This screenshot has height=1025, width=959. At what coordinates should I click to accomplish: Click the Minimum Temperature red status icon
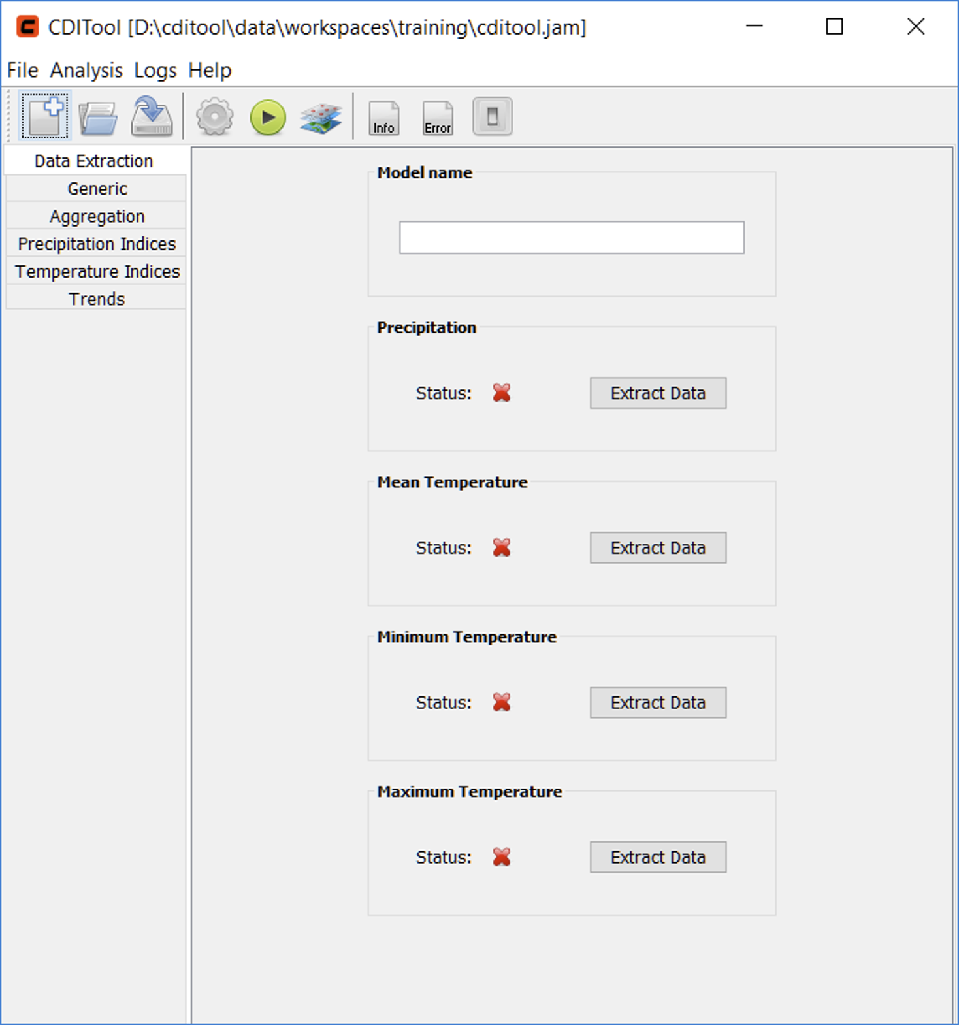(502, 702)
